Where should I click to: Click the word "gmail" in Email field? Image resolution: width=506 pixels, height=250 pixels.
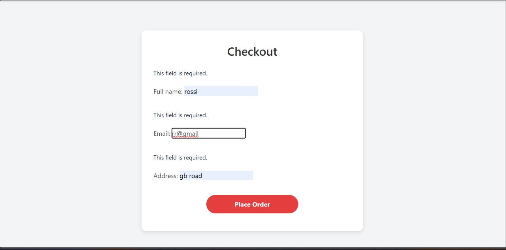(191, 134)
